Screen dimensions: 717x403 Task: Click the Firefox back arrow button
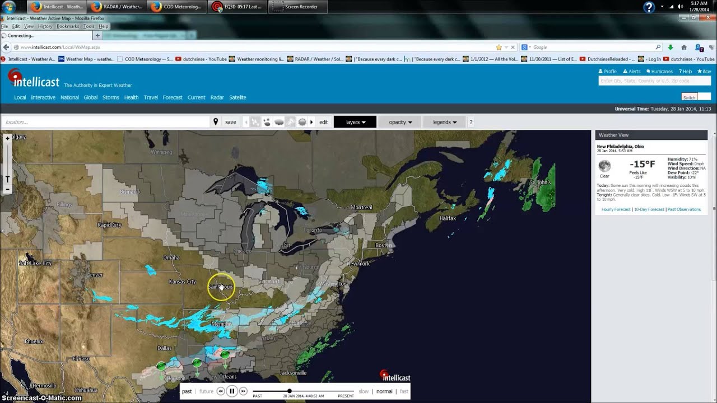[6, 48]
